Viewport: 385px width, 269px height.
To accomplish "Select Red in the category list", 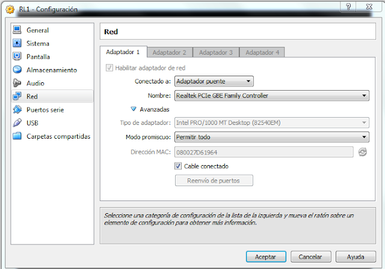I will 52,96.
